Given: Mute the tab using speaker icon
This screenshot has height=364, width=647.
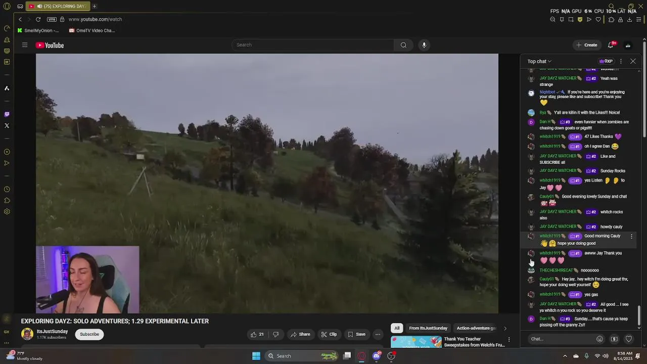Looking at the screenshot, I should pos(39,6).
